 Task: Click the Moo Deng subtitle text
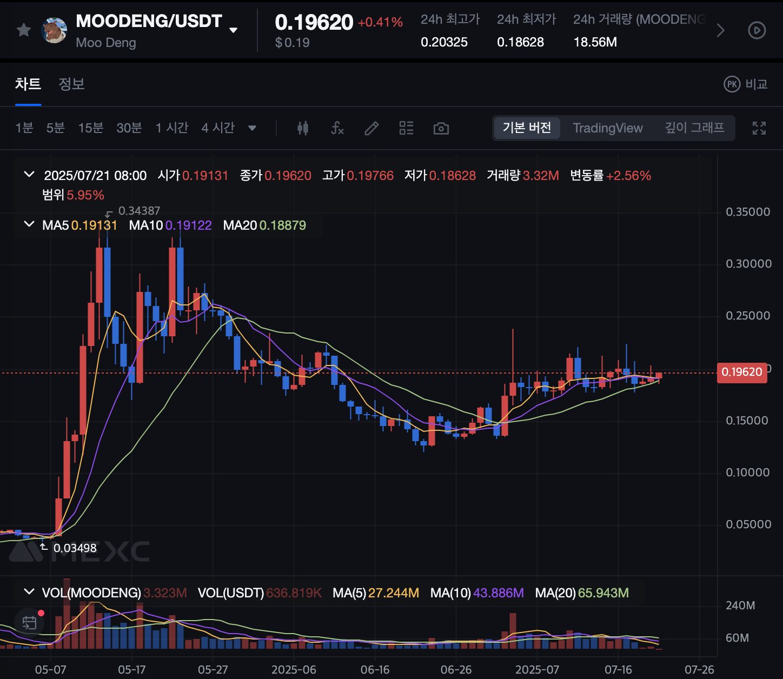(x=106, y=43)
